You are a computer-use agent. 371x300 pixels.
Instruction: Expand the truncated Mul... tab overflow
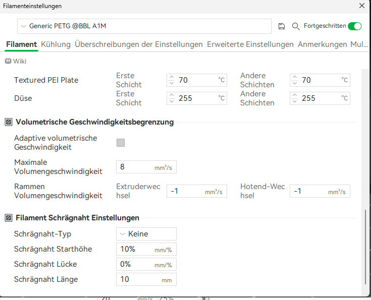pos(359,44)
